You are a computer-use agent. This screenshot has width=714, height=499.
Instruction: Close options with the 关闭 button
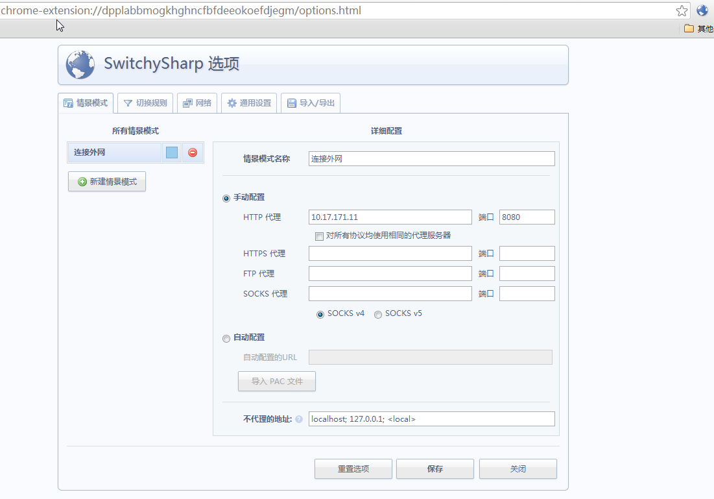[x=518, y=469]
